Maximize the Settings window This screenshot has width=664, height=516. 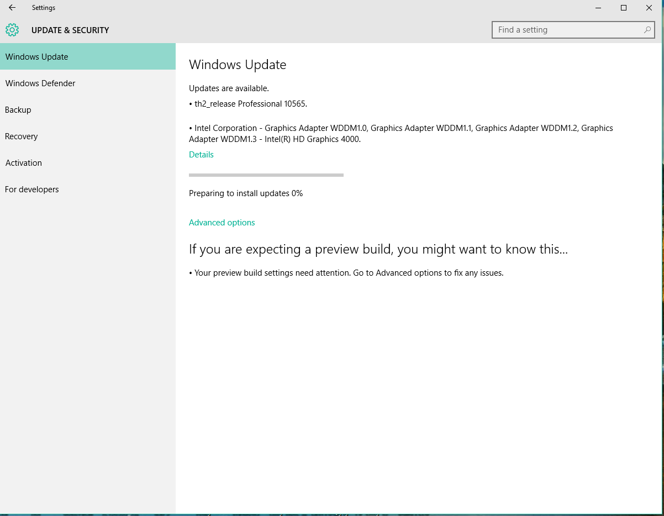point(624,8)
